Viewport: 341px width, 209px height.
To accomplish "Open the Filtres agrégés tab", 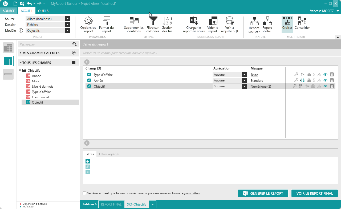I will (109, 154).
